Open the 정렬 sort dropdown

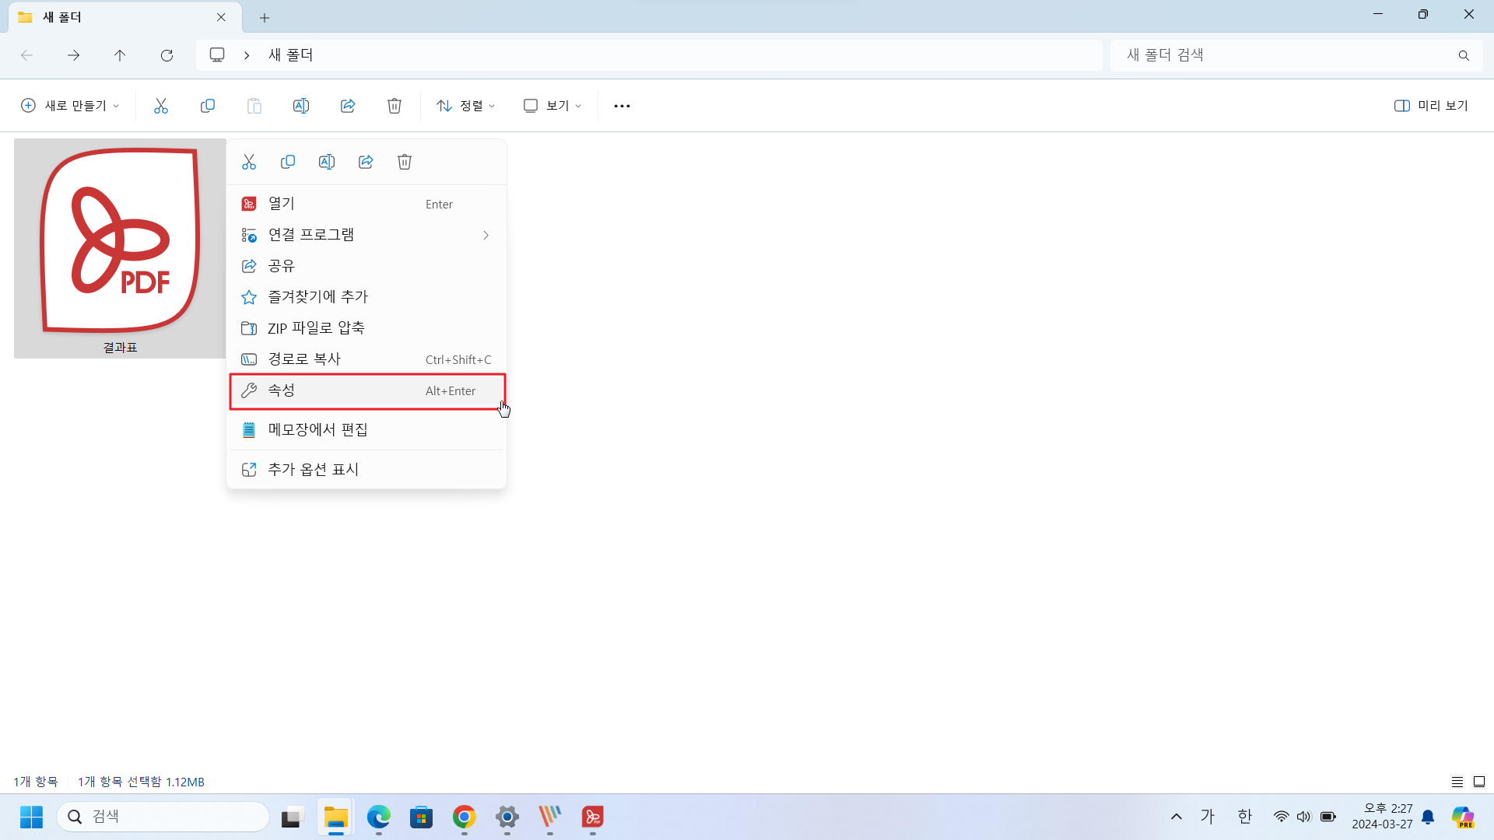[x=465, y=106]
